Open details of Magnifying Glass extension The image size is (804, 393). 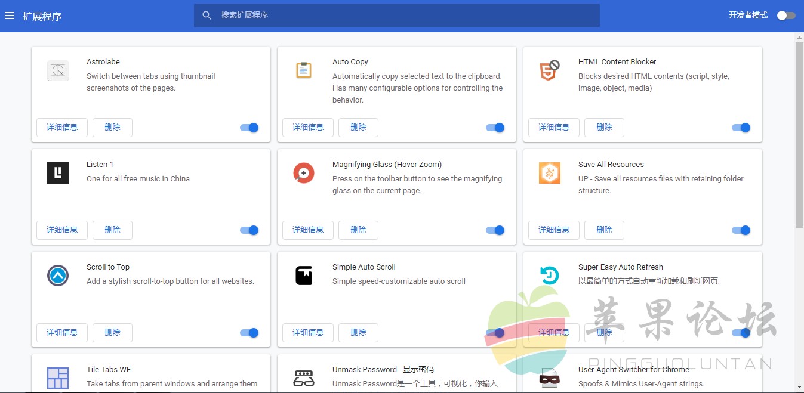pyautogui.click(x=308, y=230)
